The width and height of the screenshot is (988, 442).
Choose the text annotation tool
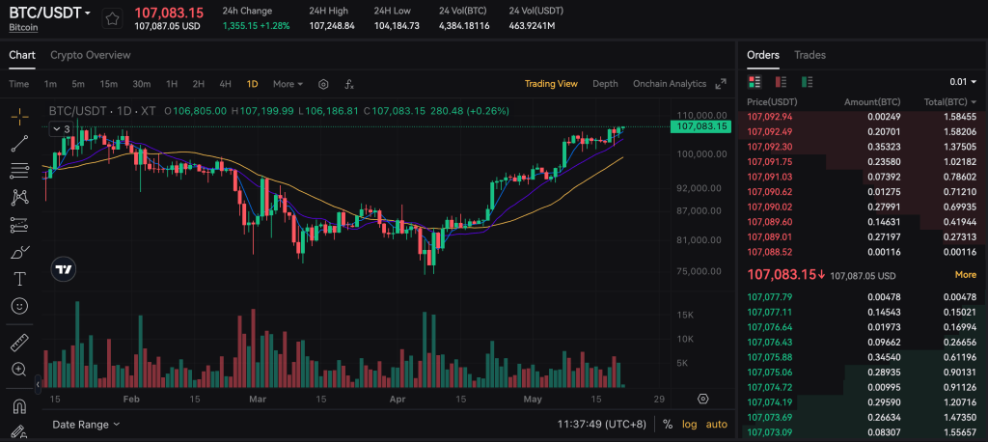(x=19, y=279)
